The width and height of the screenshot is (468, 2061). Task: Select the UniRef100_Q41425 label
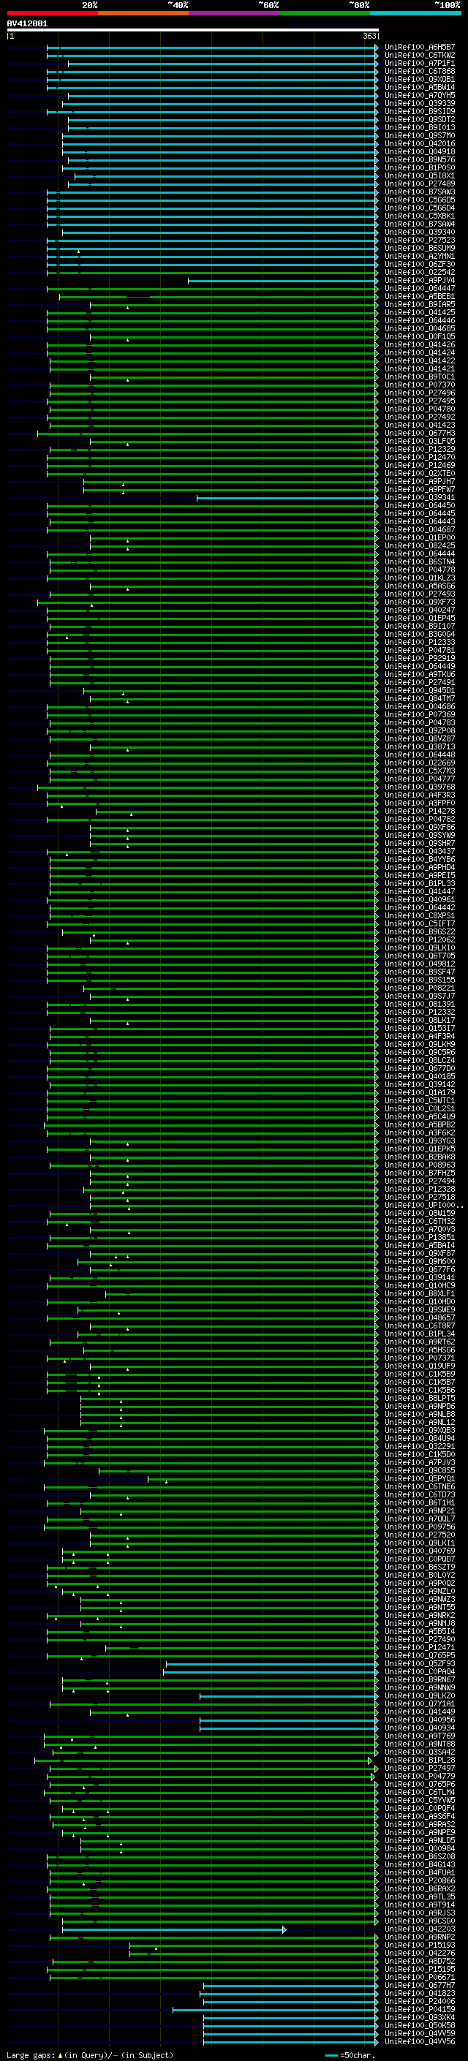(420, 313)
